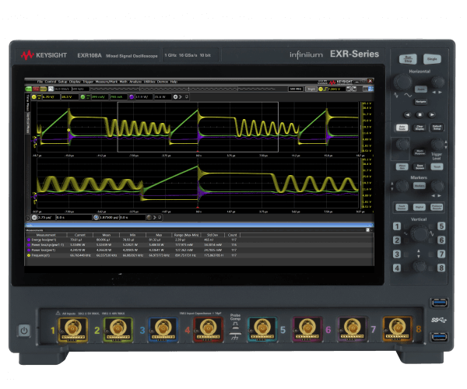
Task: Toggle purple math function indicator on screen
Action: click(x=132, y=97)
